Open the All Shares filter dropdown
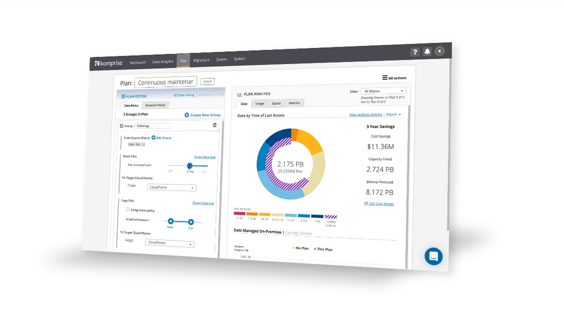Screen dimensions: 564x317 pyautogui.click(x=383, y=91)
